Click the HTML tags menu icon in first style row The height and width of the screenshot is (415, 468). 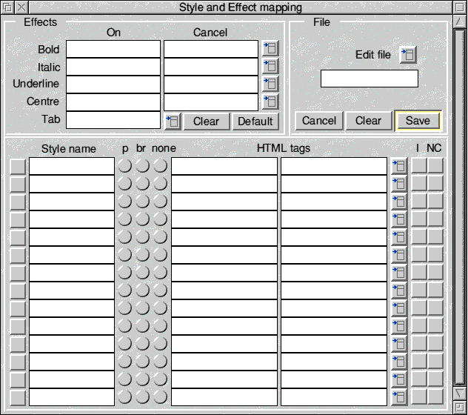click(x=398, y=166)
